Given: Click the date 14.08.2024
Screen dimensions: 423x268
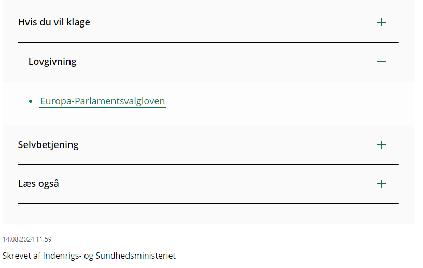Looking at the screenshot, I should 18,239.
